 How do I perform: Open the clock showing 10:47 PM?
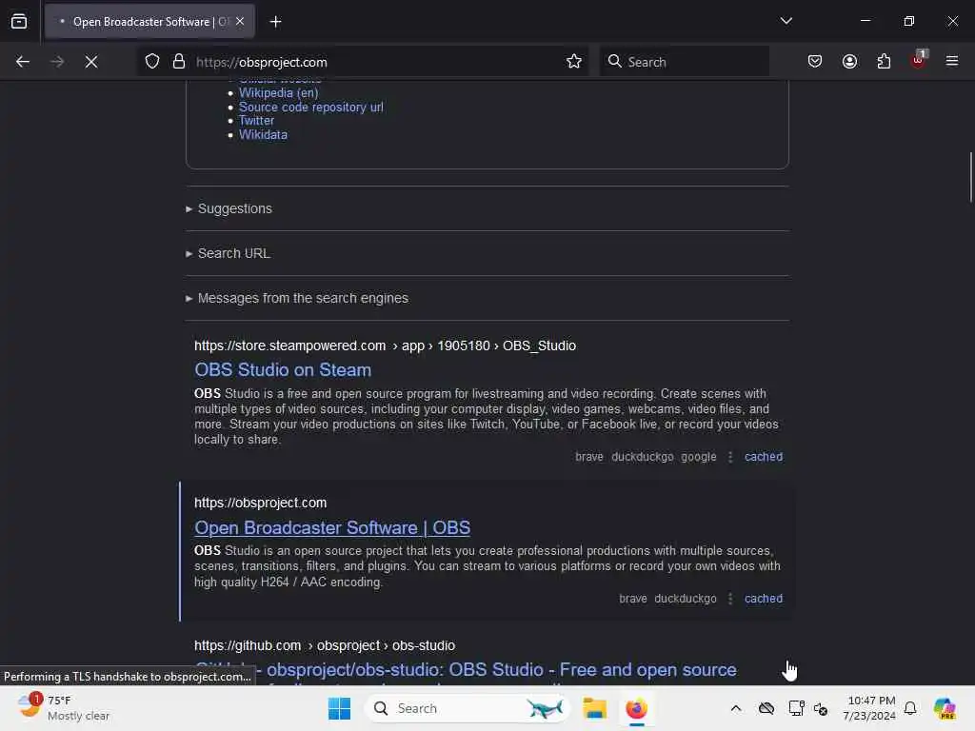click(x=869, y=708)
